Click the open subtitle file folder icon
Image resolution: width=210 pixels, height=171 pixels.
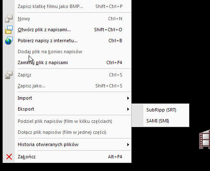[x=9, y=30]
